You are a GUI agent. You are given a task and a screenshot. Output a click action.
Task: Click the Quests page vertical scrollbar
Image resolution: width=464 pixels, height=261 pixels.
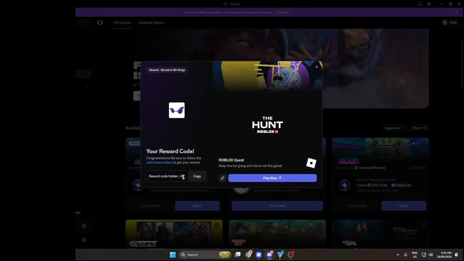click(462, 64)
